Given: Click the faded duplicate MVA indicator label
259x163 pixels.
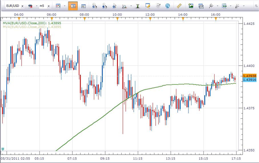Looking at the screenshot, I should tap(32, 27).
